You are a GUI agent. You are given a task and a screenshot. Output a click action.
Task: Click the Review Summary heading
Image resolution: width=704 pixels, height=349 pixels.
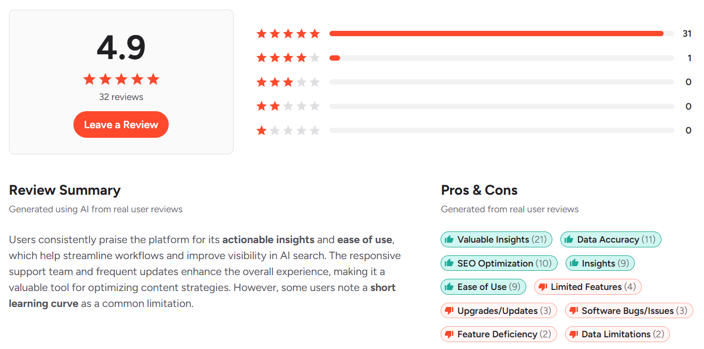coord(64,190)
